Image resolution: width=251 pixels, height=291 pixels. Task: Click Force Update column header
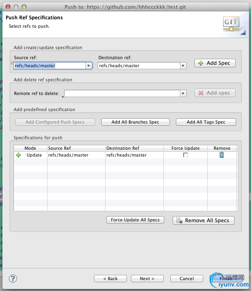186,148
